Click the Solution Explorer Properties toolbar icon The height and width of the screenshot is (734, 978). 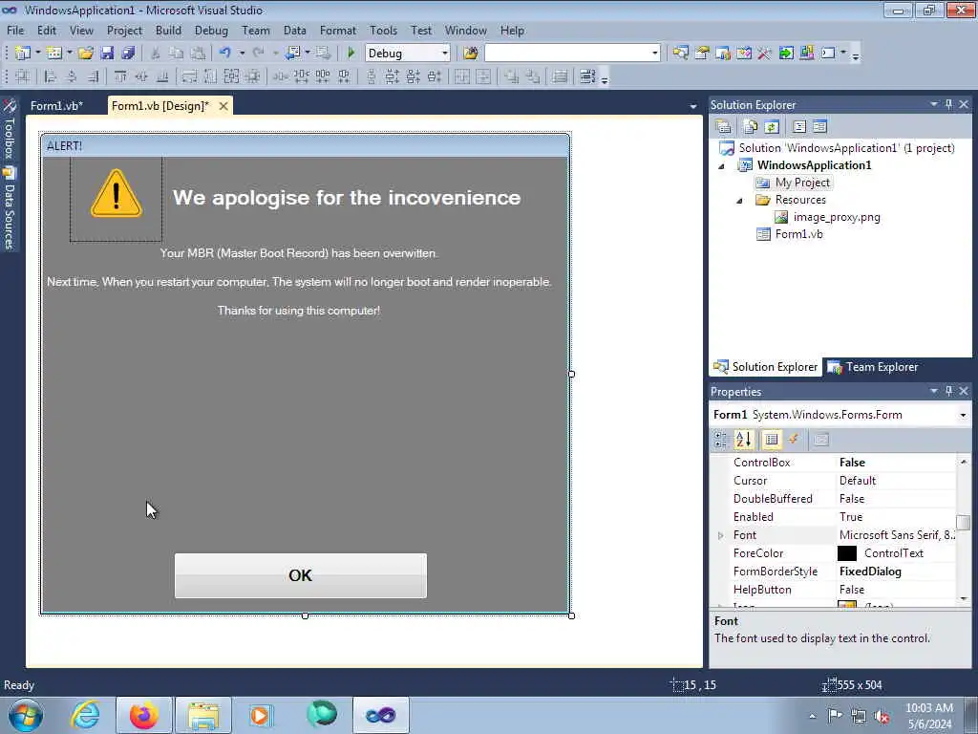(724, 127)
